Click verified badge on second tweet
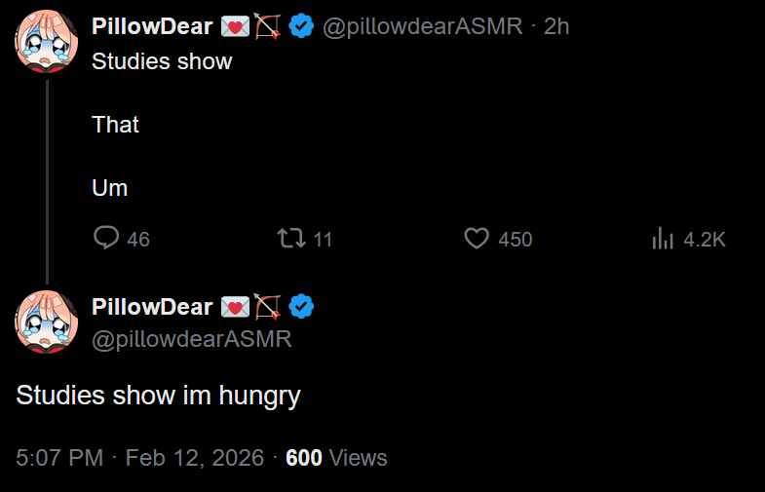This screenshot has width=765, height=492. (x=301, y=307)
